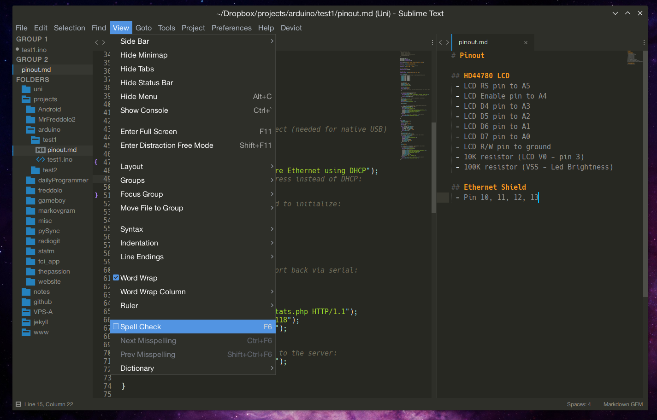Click the forward chevron above the left editor
The width and height of the screenshot is (657, 420).
[x=104, y=42]
